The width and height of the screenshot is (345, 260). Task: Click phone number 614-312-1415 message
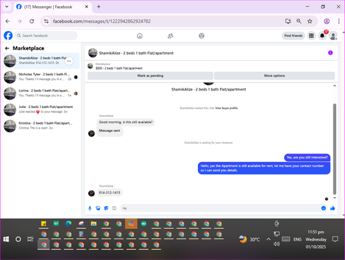110,192
